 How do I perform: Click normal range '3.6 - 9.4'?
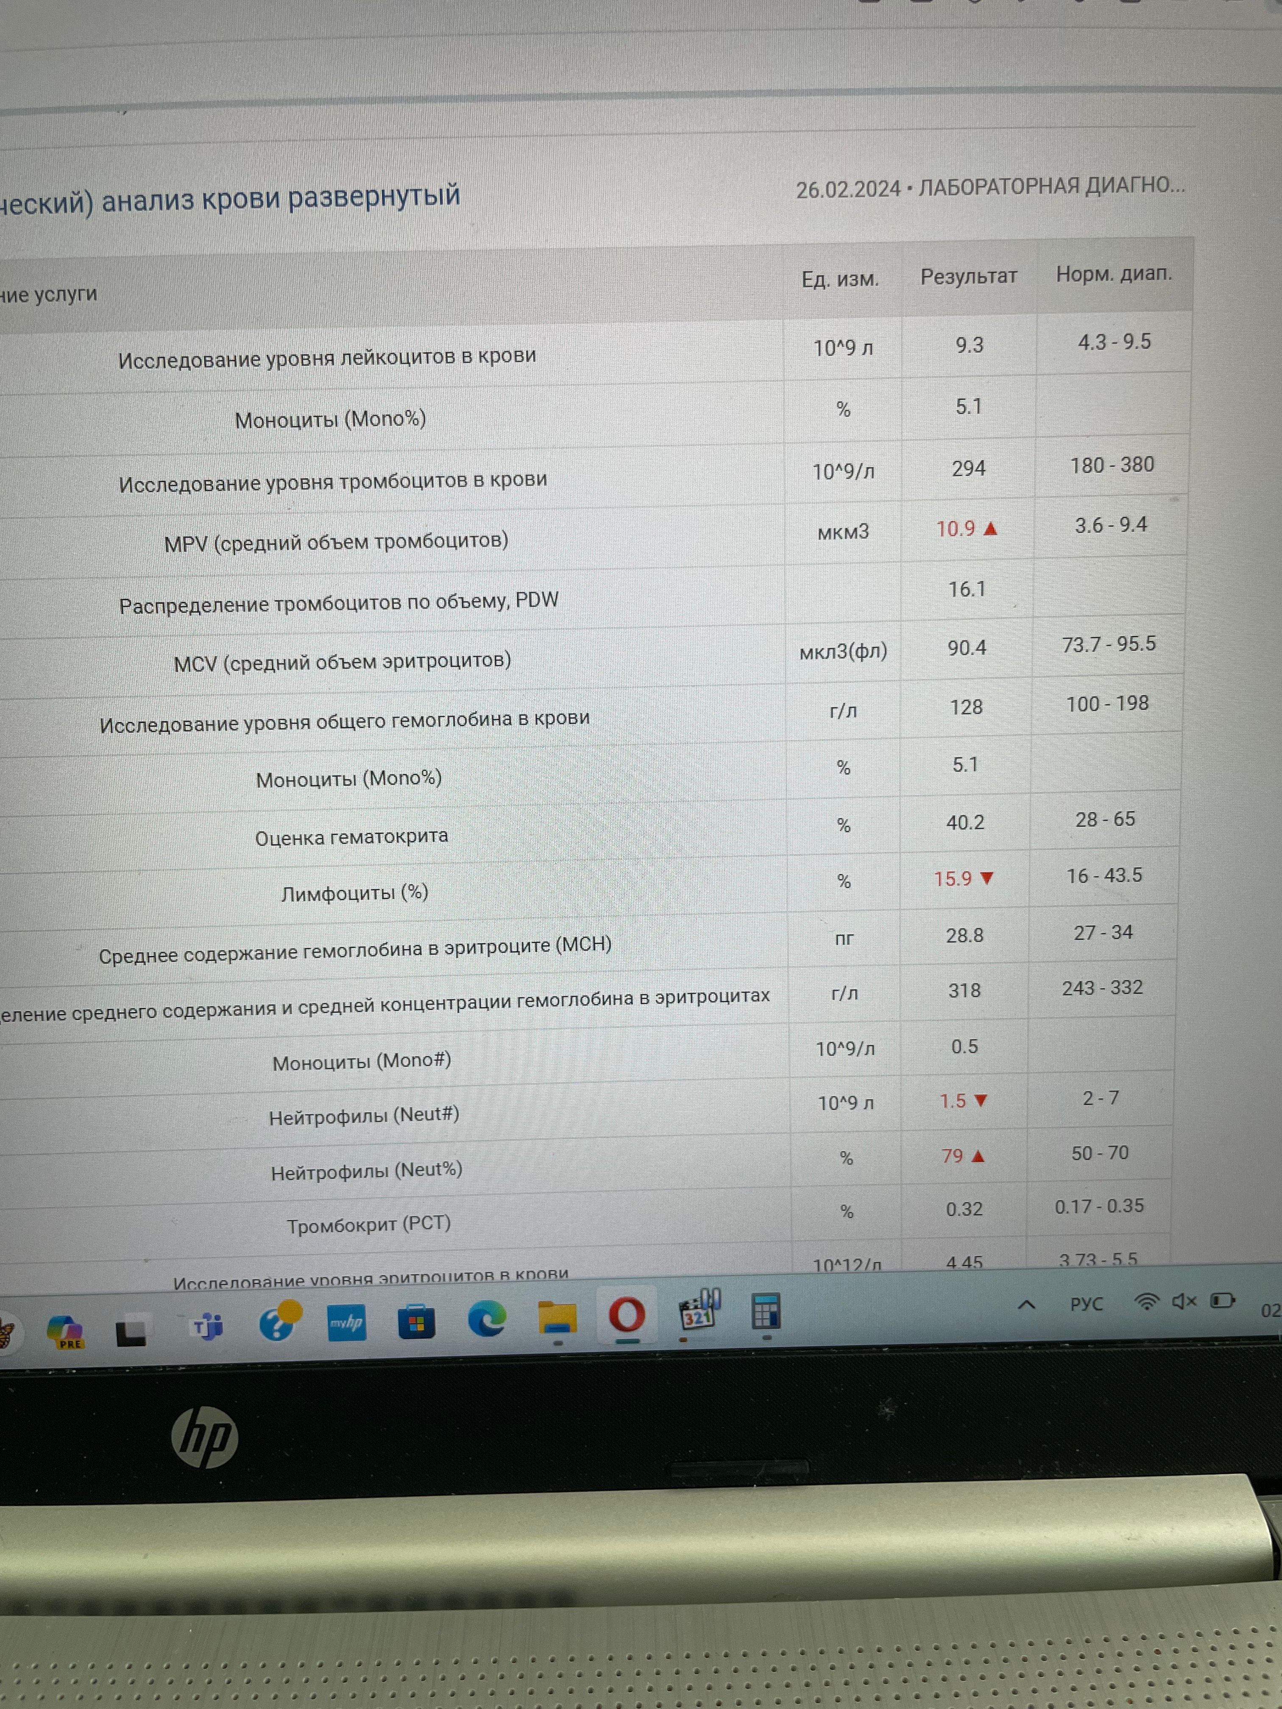click(1110, 525)
